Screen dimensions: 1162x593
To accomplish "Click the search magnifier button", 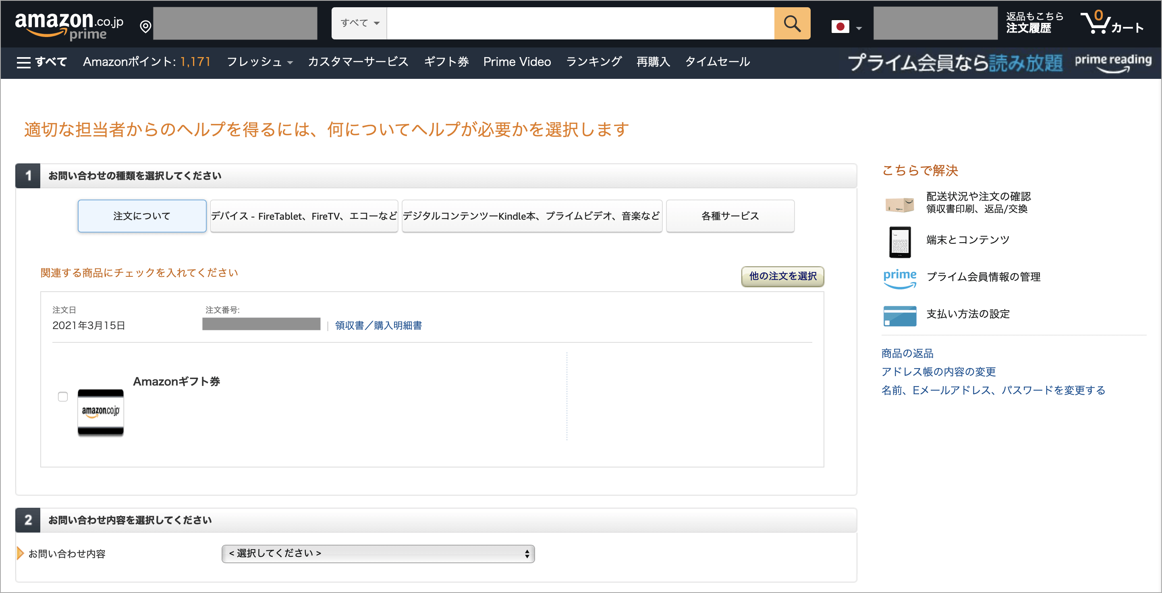I will (793, 23).
